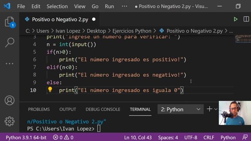Open the Explorer view in activity bar
This screenshot has height=141, width=251.
9,22
